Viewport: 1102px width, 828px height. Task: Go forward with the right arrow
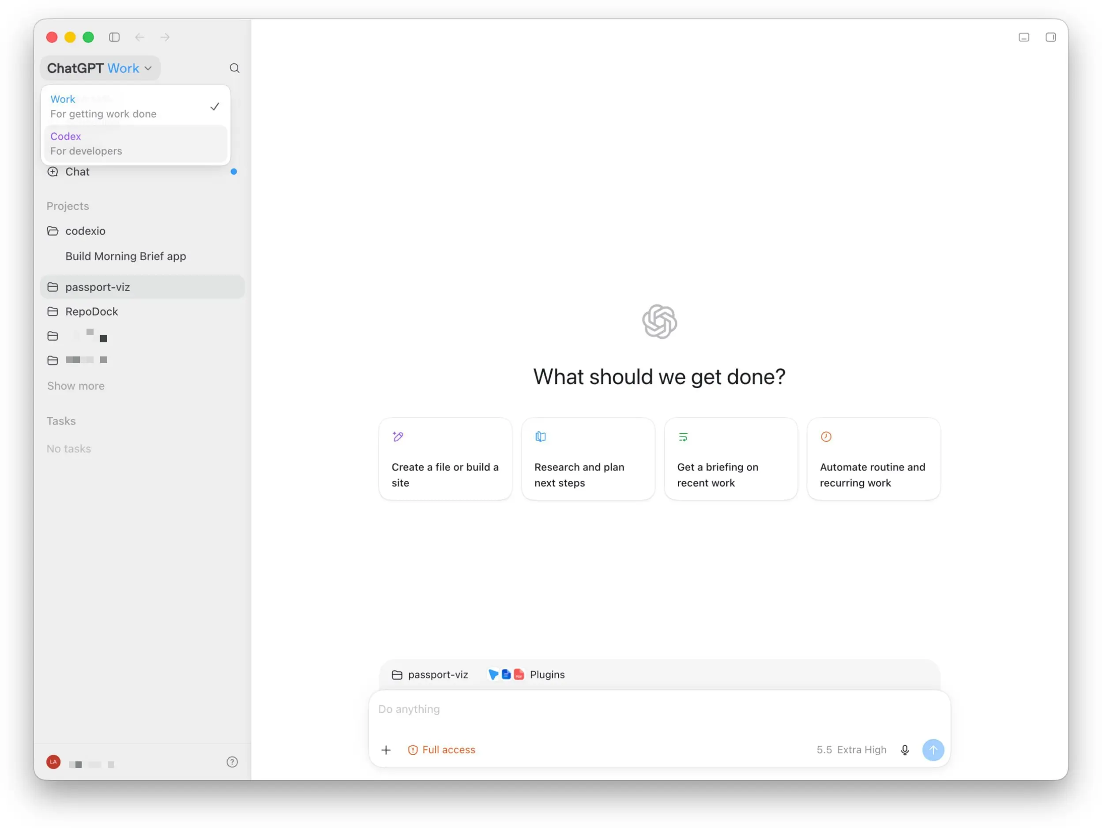coord(165,37)
